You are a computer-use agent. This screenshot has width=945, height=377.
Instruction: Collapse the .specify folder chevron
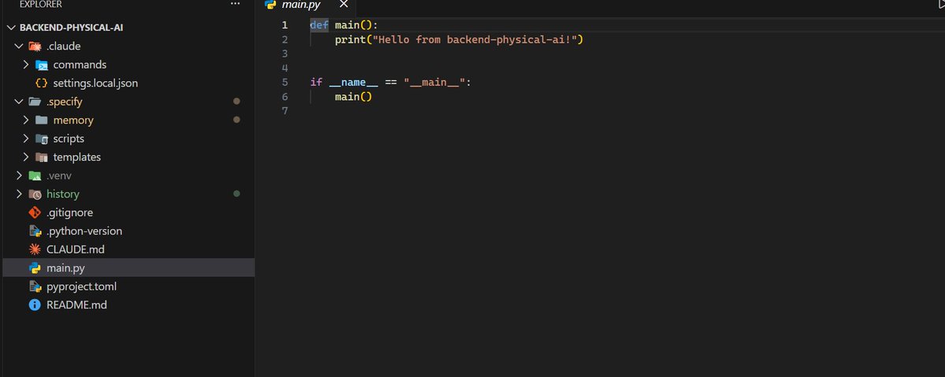click(x=19, y=102)
